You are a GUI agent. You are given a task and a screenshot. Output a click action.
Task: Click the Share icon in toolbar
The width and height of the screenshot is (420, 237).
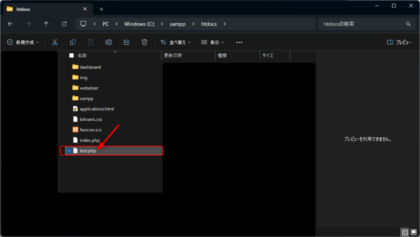126,42
